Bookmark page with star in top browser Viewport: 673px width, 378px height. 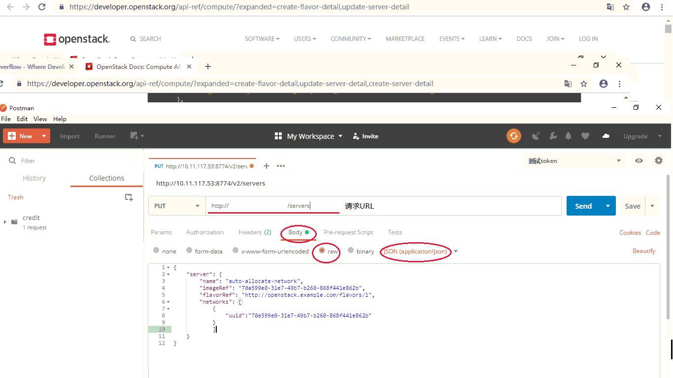(626, 7)
